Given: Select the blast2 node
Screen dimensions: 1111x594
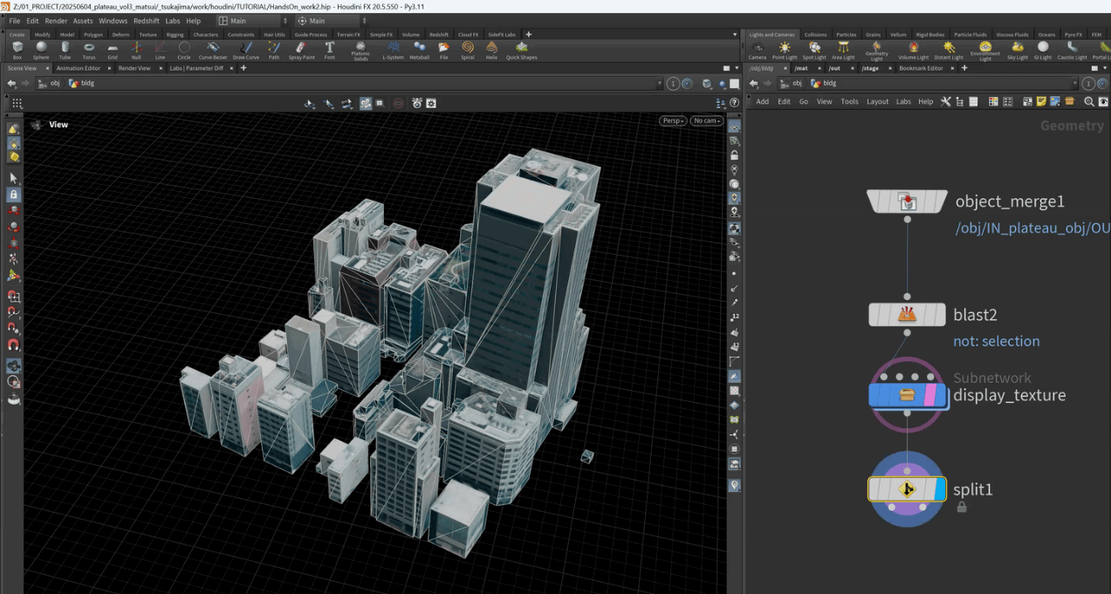Looking at the screenshot, I should pyautogui.click(x=907, y=315).
